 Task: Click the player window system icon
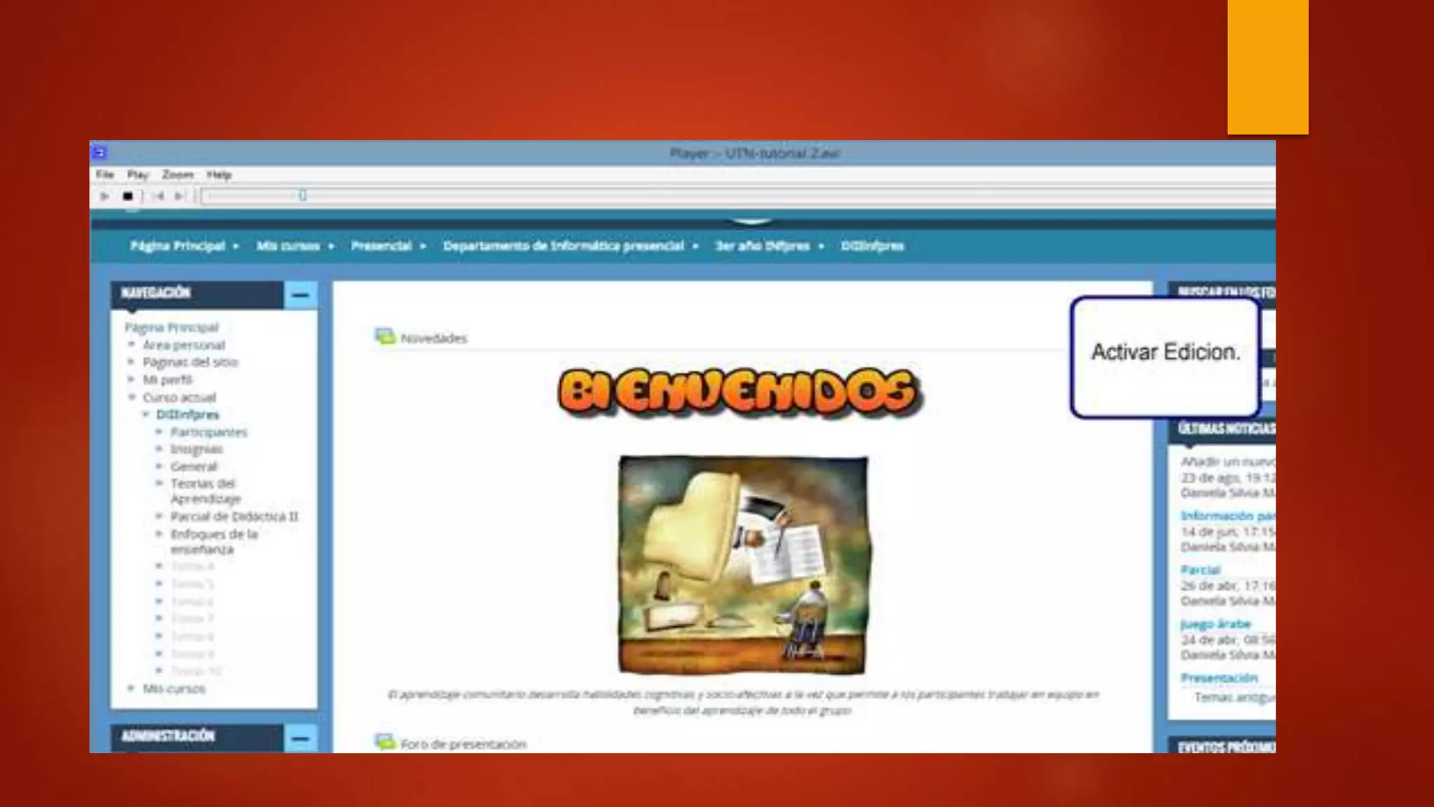click(99, 152)
